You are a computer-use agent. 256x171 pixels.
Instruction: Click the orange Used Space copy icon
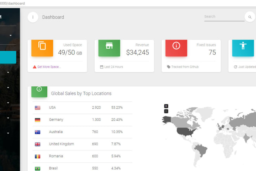(x=42, y=45)
